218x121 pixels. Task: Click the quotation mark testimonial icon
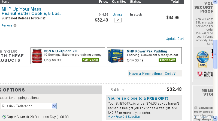tap(196, 107)
